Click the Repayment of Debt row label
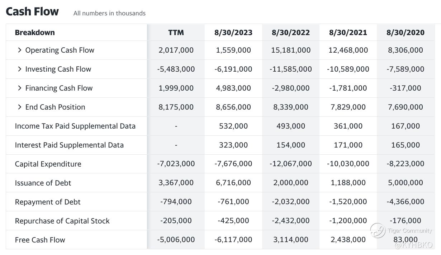The width and height of the screenshot is (441, 255). (x=48, y=202)
